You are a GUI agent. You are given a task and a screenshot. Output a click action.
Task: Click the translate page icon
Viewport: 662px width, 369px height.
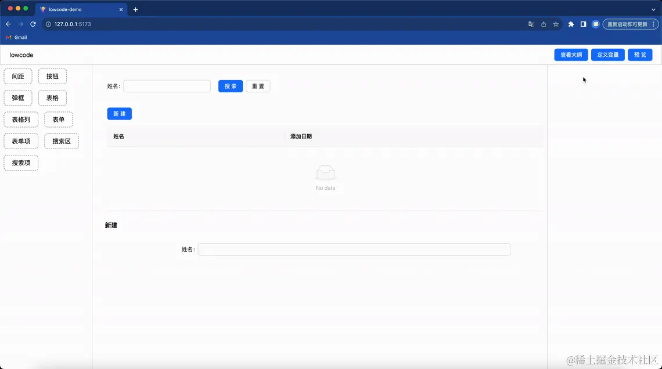[x=531, y=24]
